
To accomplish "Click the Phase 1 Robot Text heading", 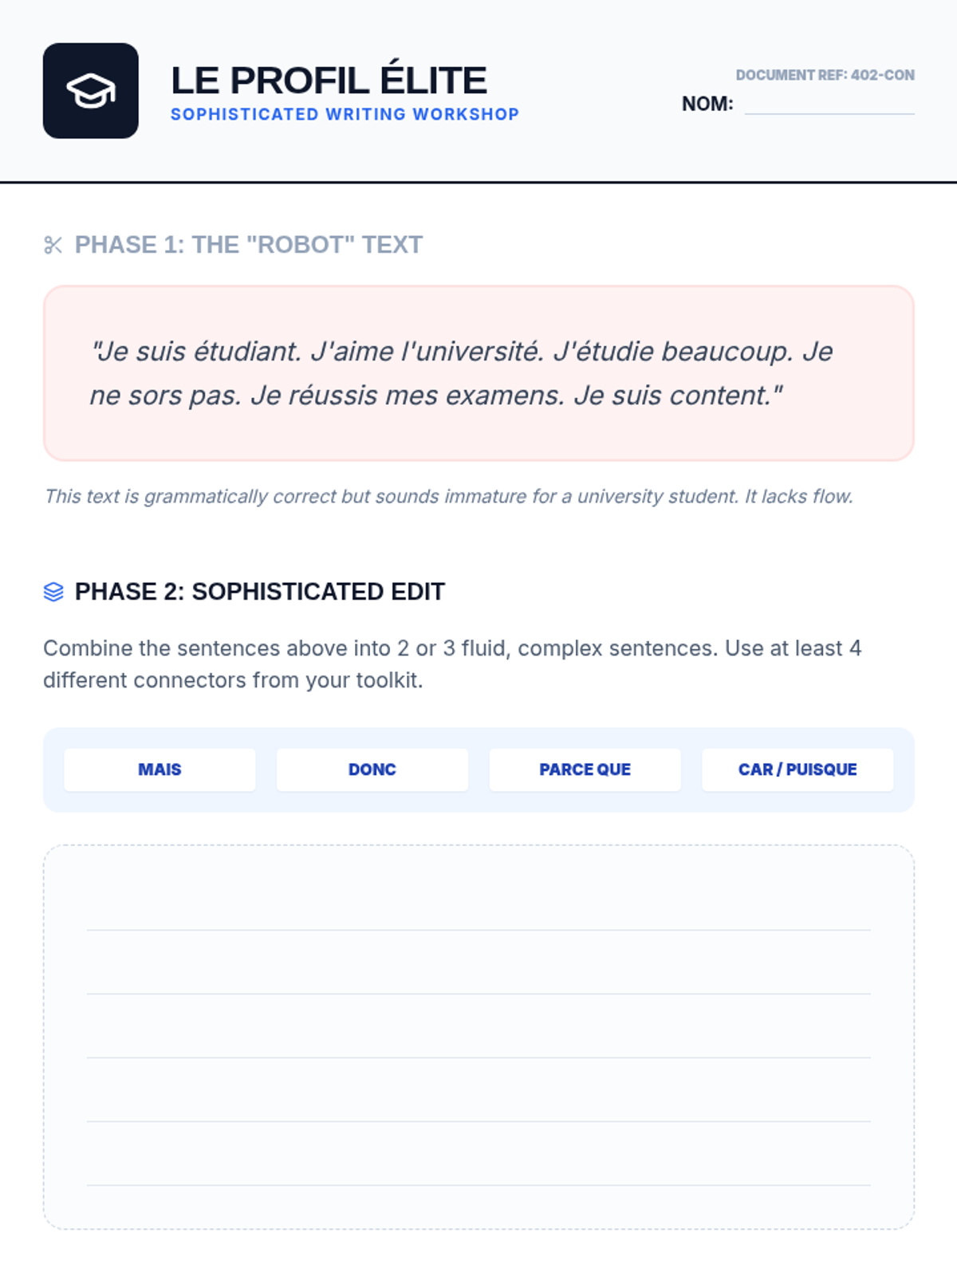I will click(248, 245).
